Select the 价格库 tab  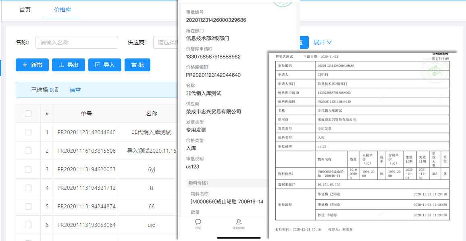click(62, 10)
